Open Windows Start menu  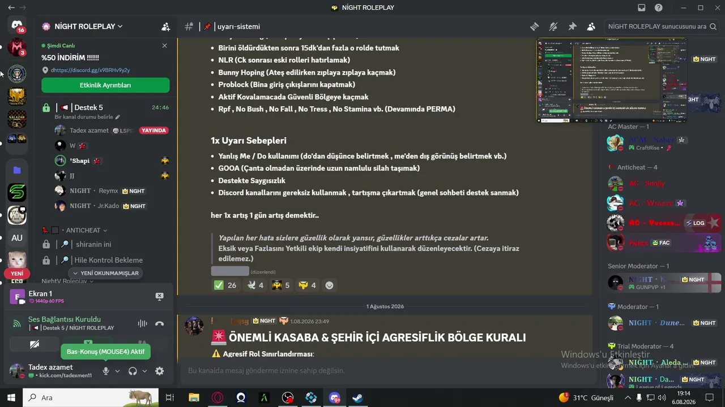[x=11, y=397]
